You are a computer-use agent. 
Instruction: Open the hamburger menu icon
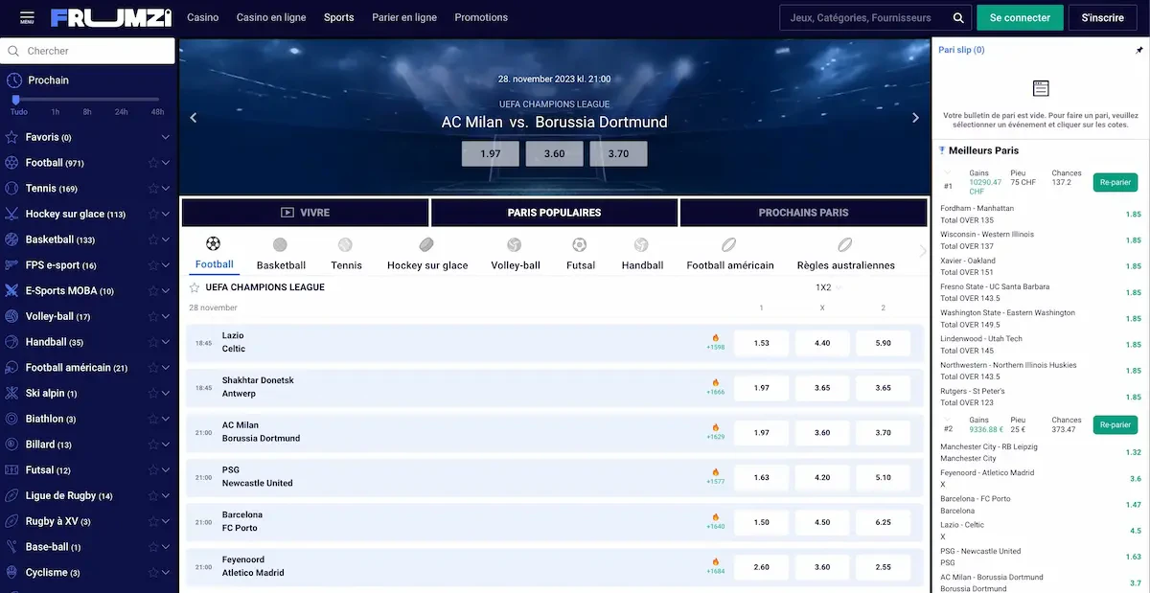click(x=27, y=17)
